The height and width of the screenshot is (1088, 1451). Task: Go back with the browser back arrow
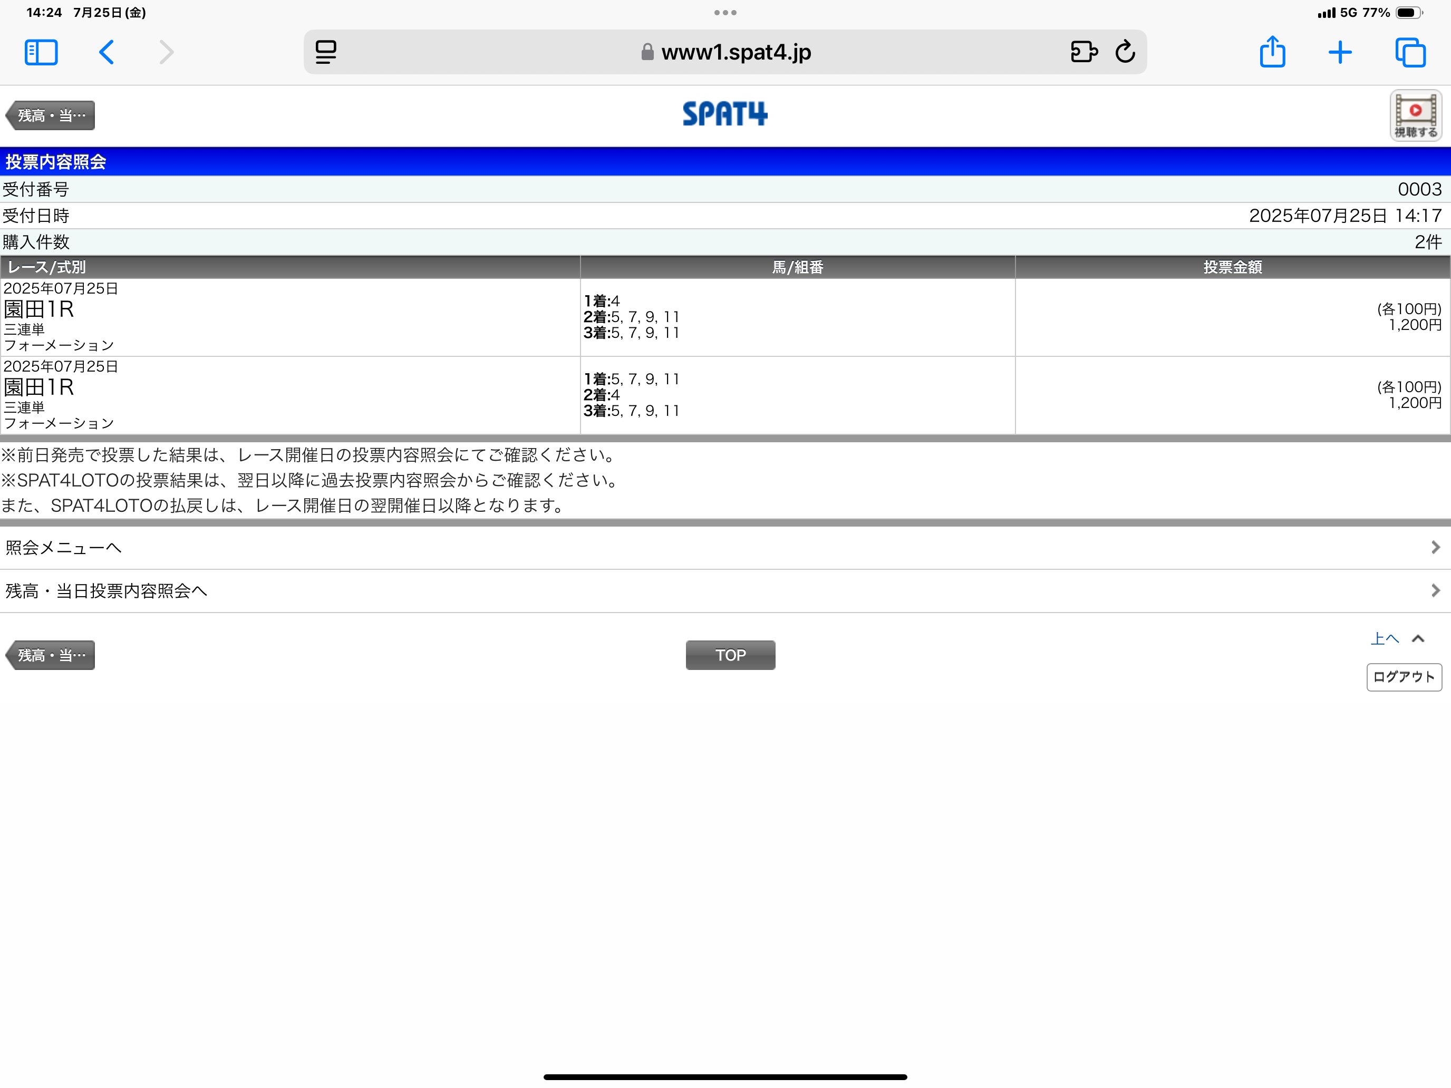[x=107, y=53]
